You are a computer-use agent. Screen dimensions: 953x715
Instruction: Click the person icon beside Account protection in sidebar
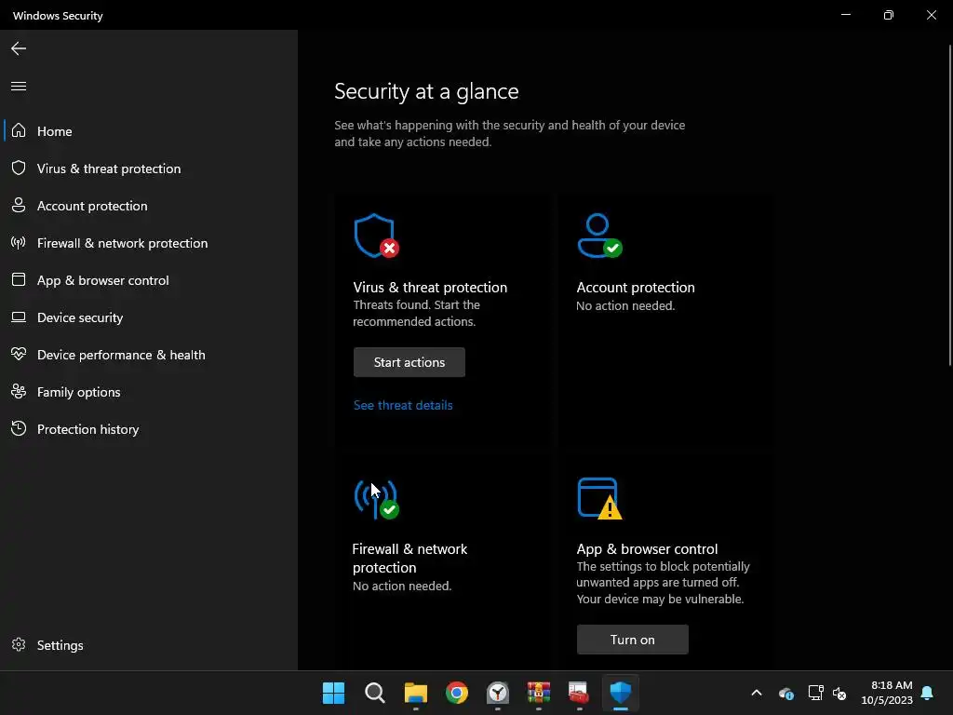coord(19,205)
